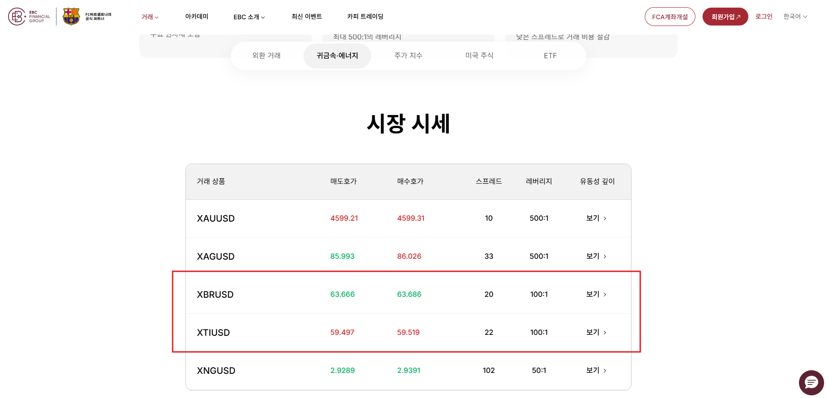Select the 미국 주식 tab
Image resolution: width=829 pixels, height=398 pixels.
tap(479, 56)
